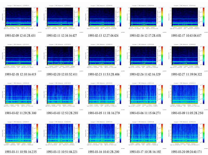Click the caption 1993-03-20 09:24:40.171
This screenshot has width=208, height=155.
tap(186, 152)
